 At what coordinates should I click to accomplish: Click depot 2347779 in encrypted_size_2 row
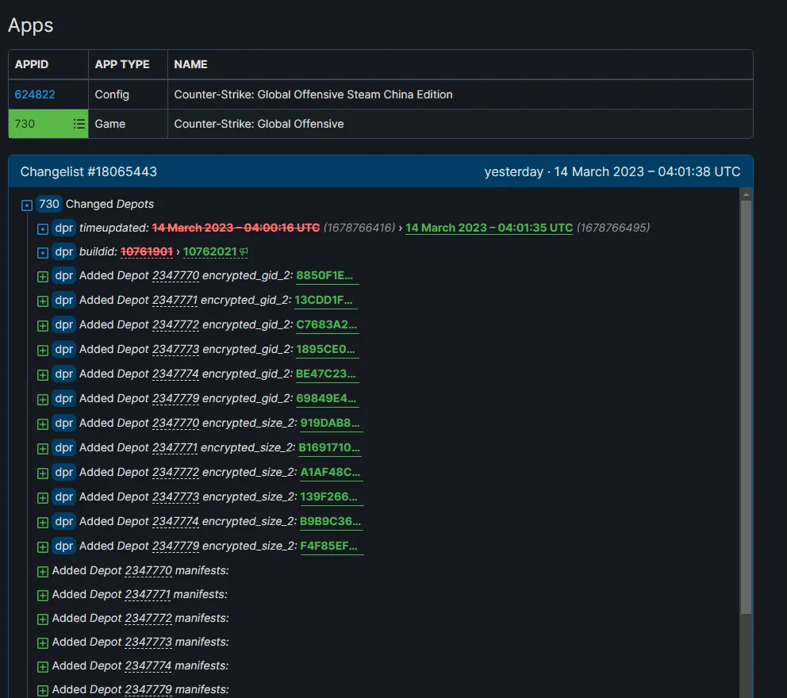(175, 546)
